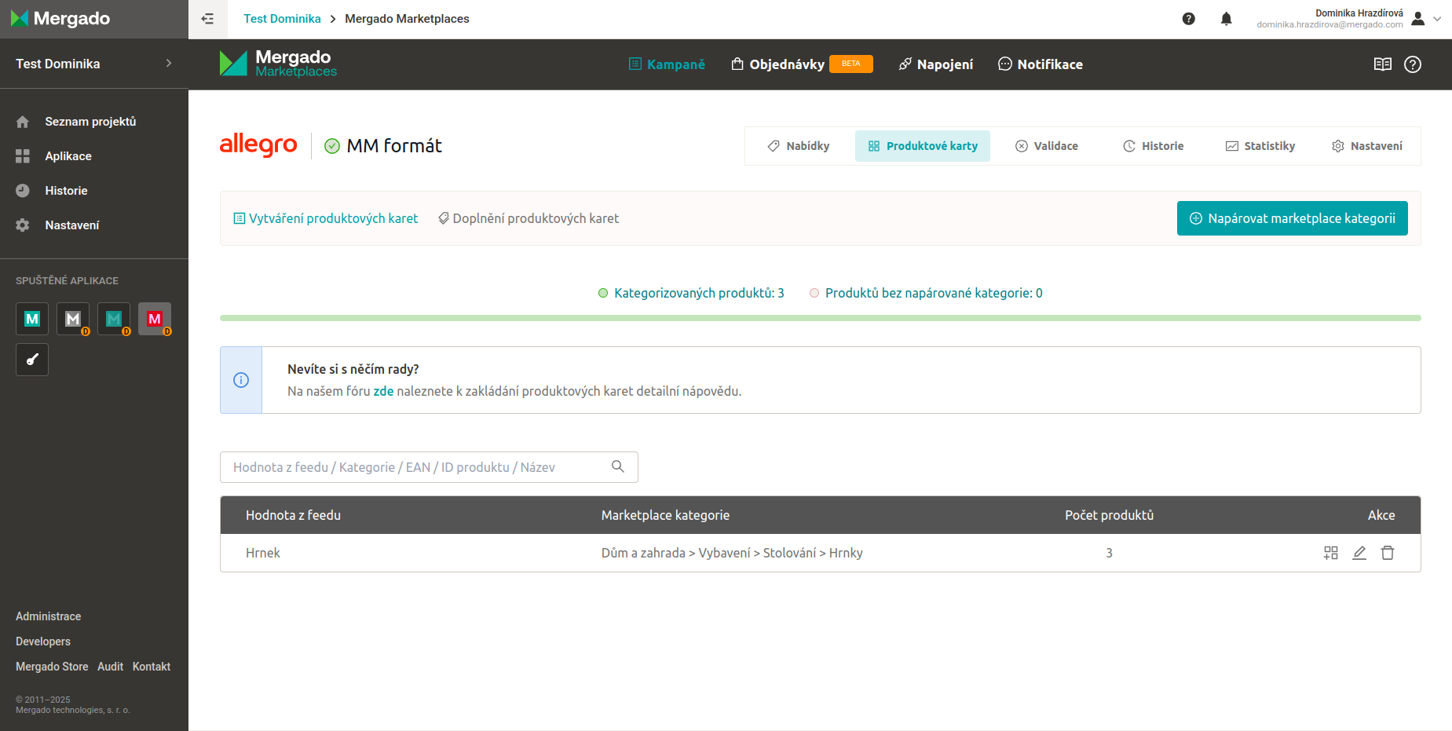The width and height of the screenshot is (1452, 731).
Task: Click Produktů bez napárované kategorie: 0
Action: [926, 293]
